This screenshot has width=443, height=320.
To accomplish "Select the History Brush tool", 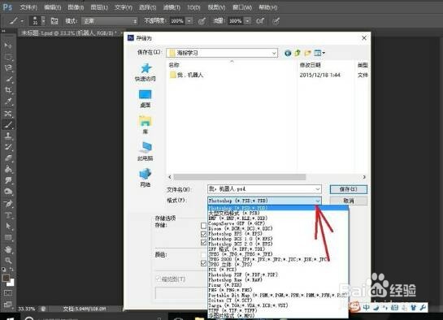I will [x=8, y=147].
